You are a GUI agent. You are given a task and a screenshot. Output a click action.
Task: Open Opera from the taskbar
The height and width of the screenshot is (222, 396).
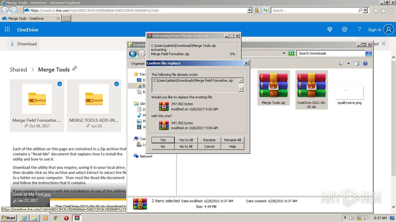[x=66, y=218]
